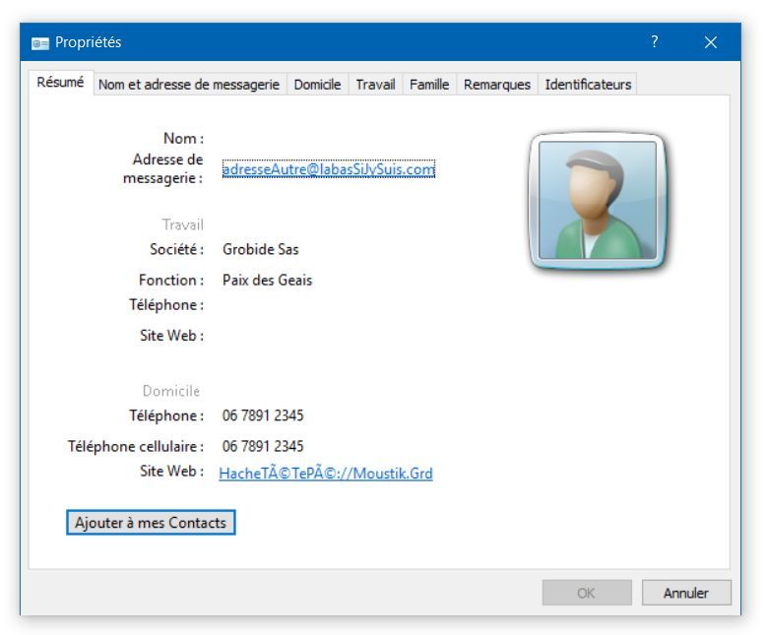Click the OK button
Screen dimensions: 766x635
coord(586,594)
